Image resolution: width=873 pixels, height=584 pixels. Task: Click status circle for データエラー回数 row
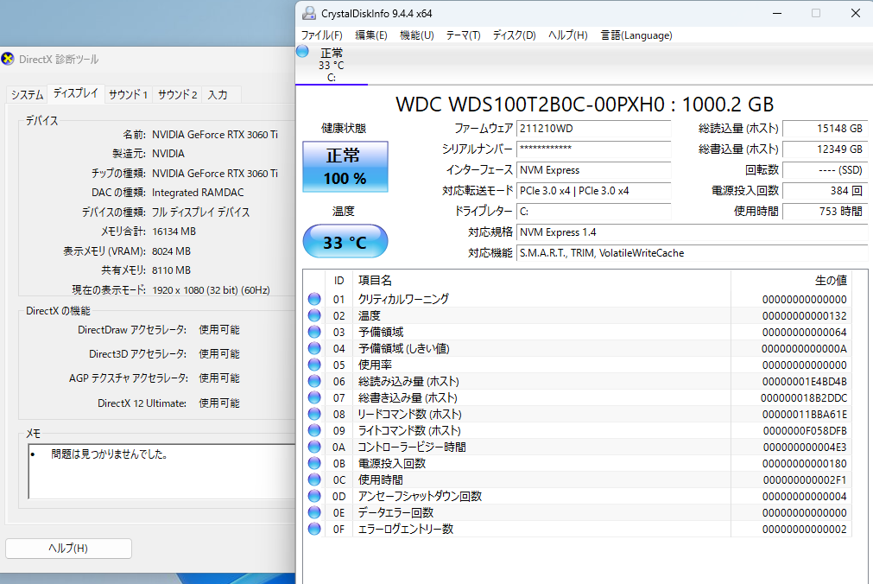pos(314,512)
